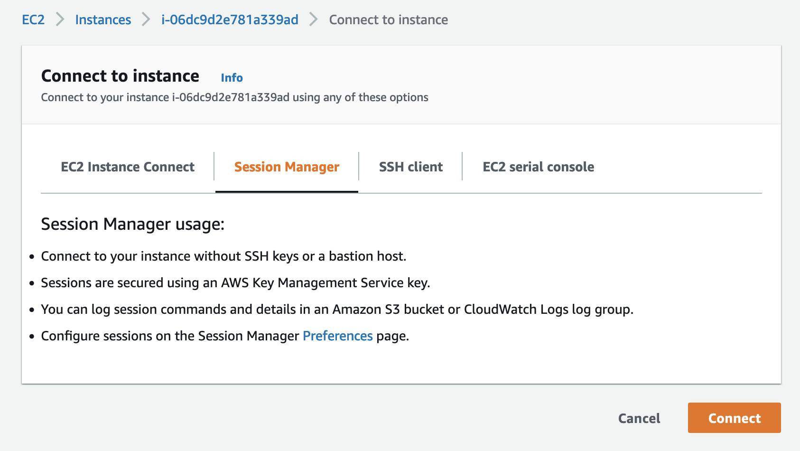800x451 pixels.
Task: Go to Instances breadcrumb link
Action: pos(103,20)
